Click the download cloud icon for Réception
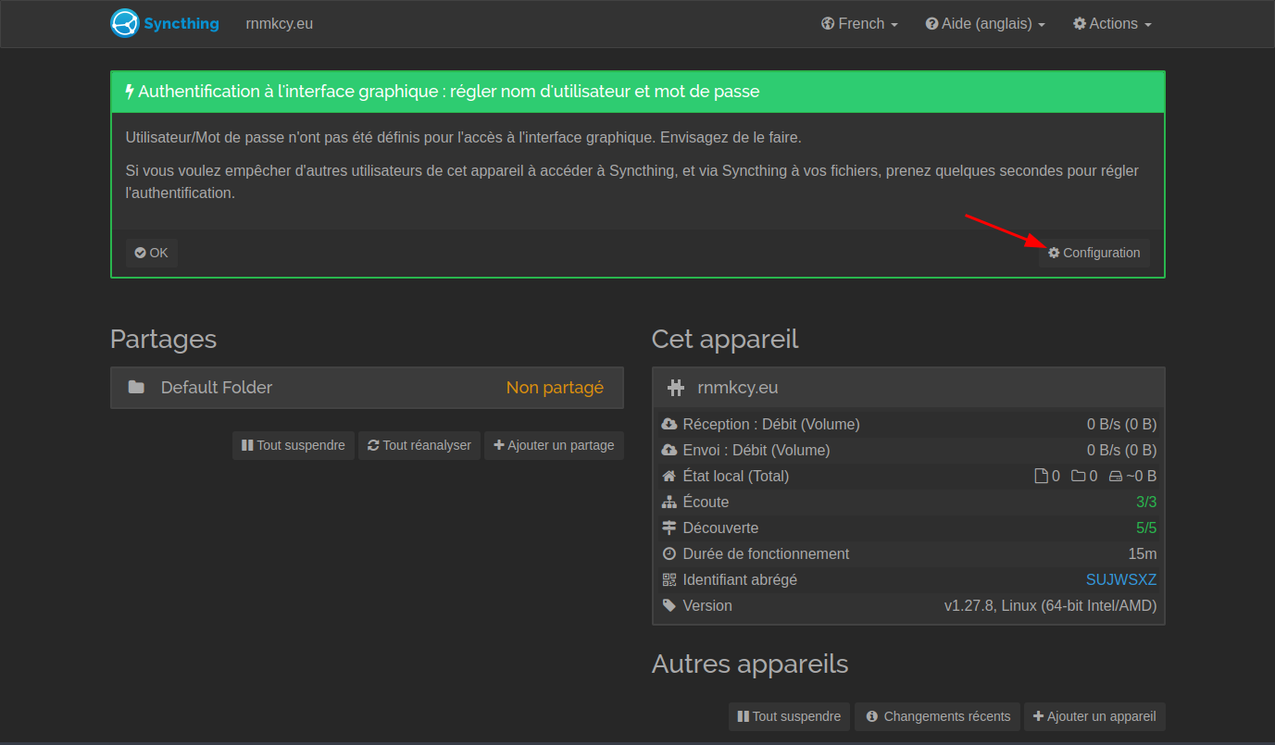The width and height of the screenshot is (1275, 745). [x=669, y=424]
